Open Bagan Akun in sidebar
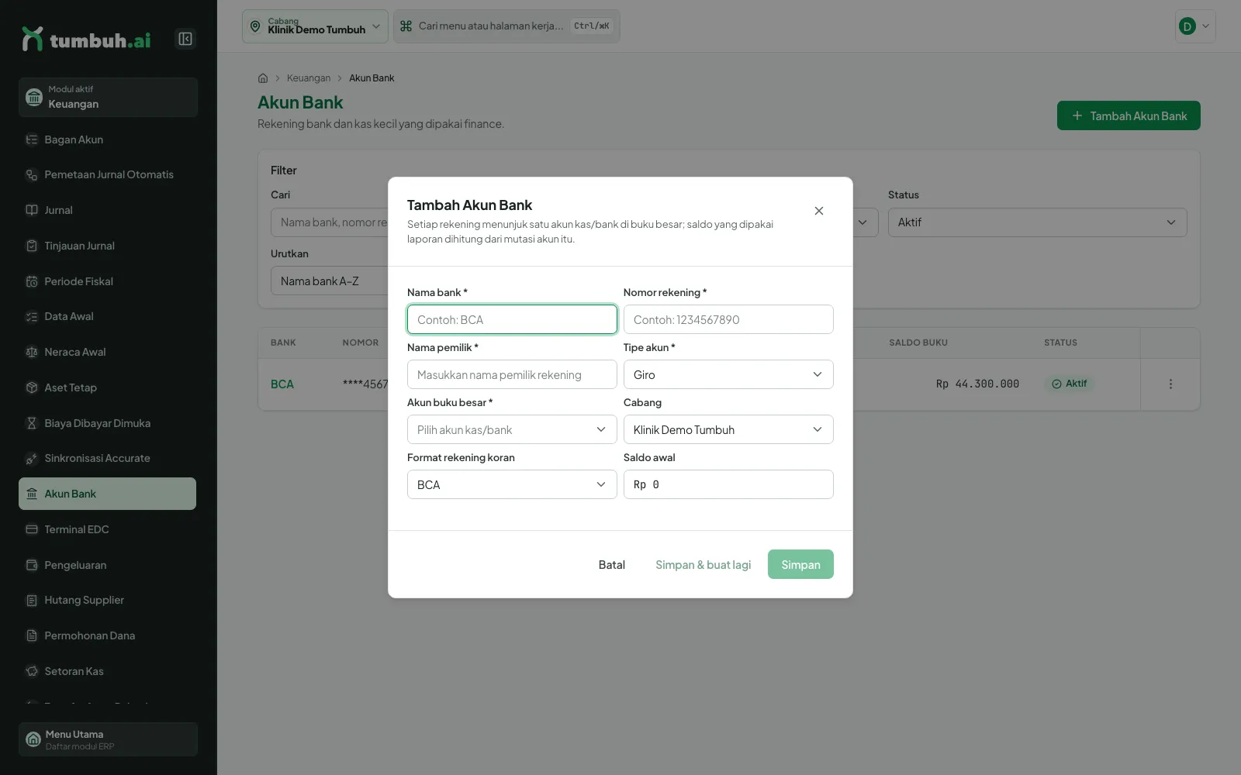 pos(108,139)
